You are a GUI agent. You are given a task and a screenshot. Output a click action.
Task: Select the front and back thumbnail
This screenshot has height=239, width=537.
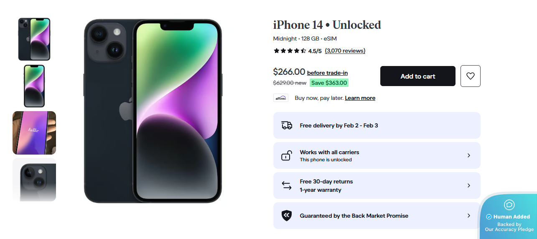click(34, 39)
